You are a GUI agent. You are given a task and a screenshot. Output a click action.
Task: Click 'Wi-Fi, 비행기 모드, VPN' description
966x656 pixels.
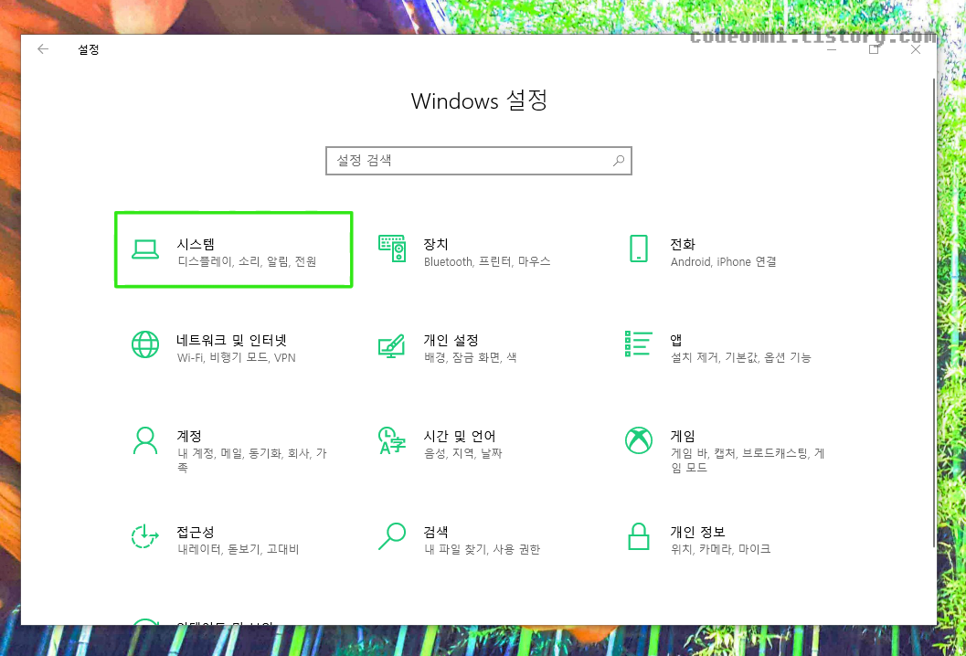pyautogui.click(x=237, y=358)
